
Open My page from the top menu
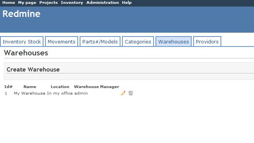[27, 3]
